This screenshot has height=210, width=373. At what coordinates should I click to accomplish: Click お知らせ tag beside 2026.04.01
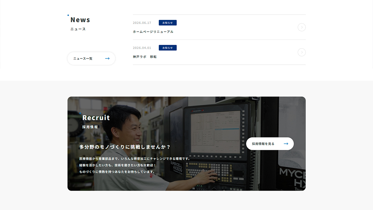[x=168, y=48]
